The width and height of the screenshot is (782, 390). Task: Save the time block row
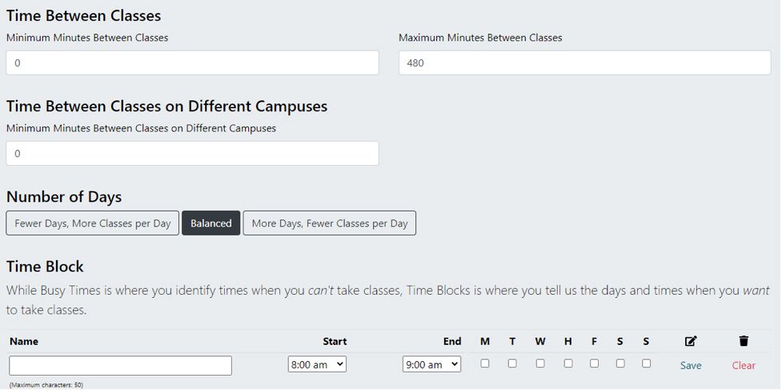pyautogui.click(x=691, y=365)
